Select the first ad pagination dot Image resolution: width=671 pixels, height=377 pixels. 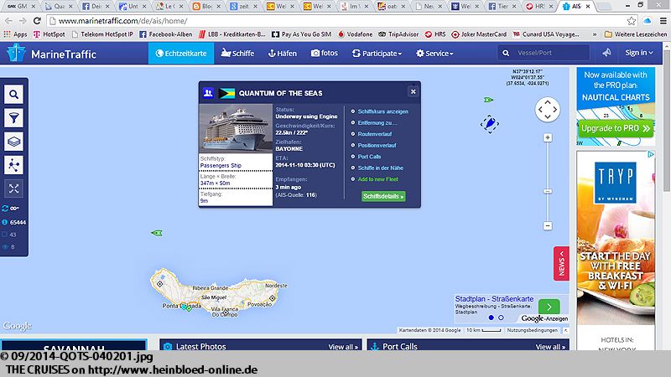491,318
